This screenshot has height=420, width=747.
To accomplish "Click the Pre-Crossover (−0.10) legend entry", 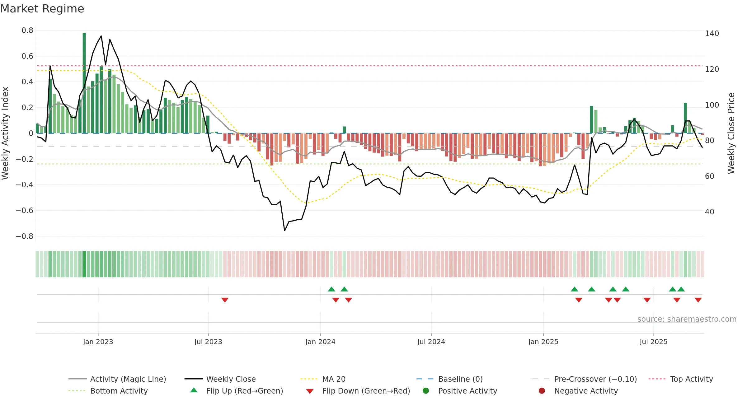I will pyautogui.click(x=585, y=379).
